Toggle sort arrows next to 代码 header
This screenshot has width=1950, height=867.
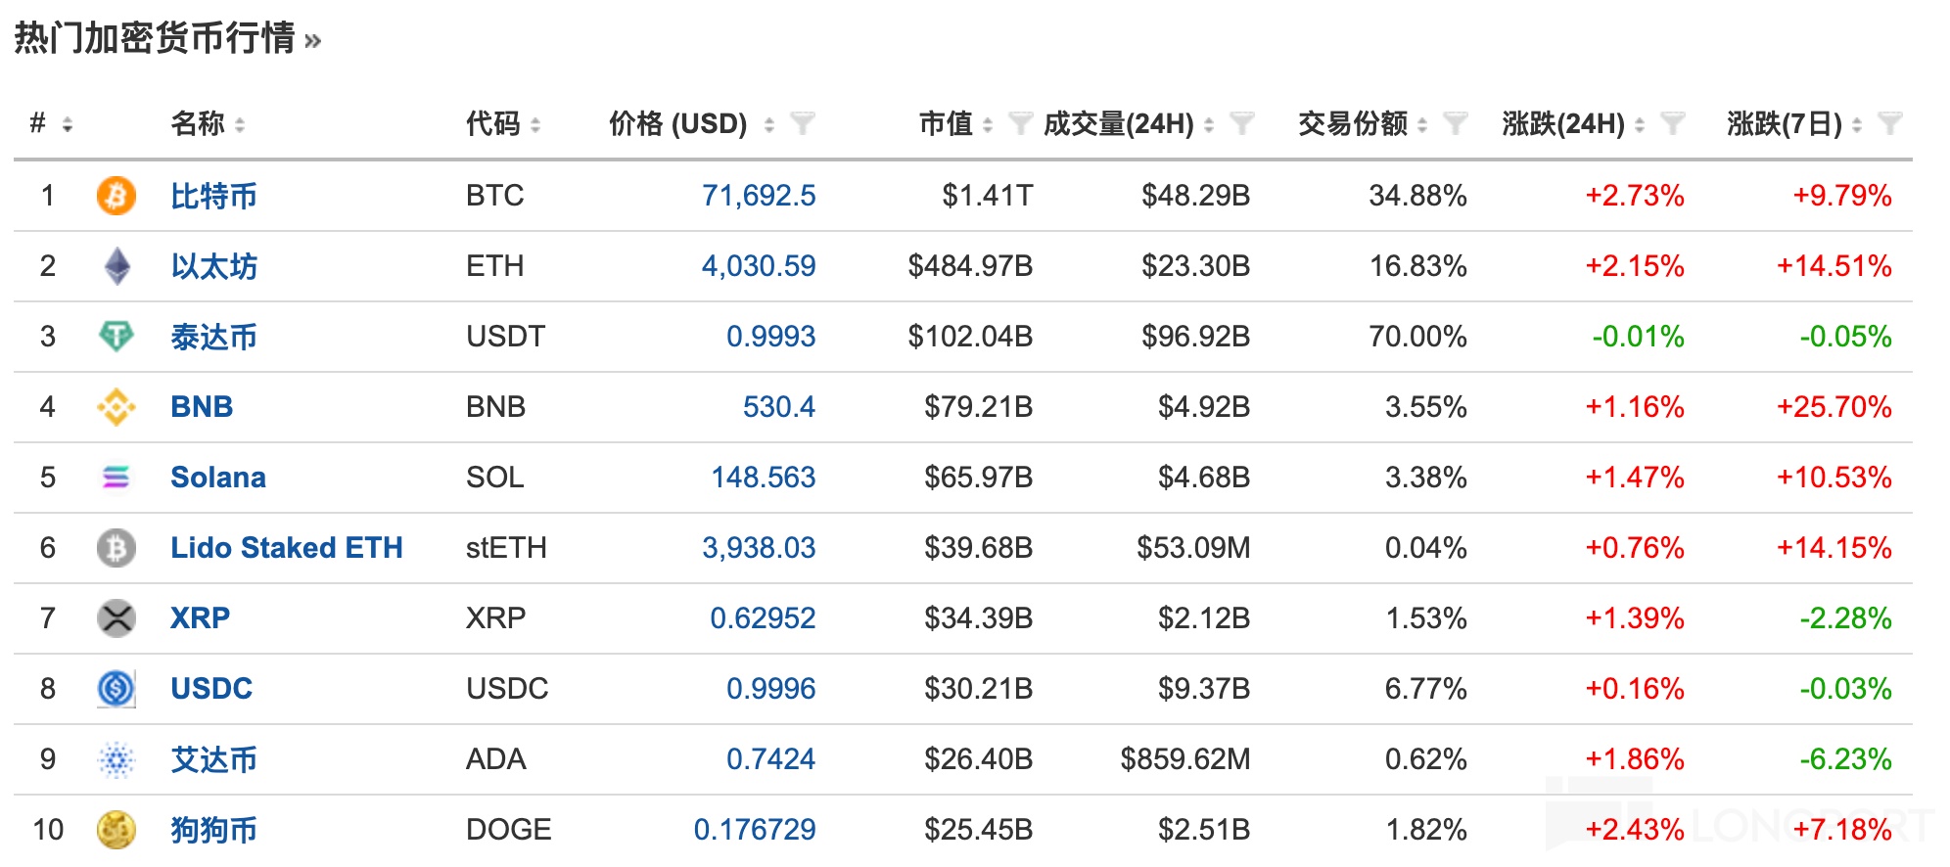(535, 124)
